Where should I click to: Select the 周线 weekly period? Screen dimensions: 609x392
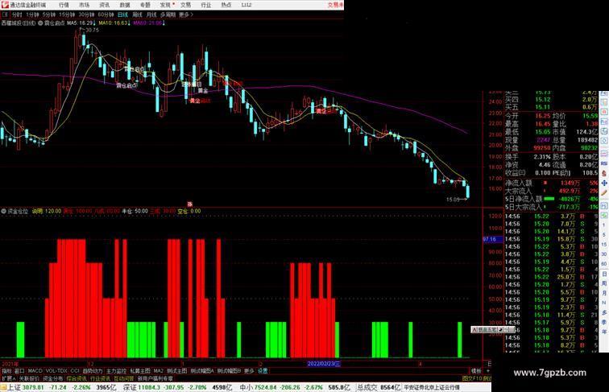pyautogui.click(x=138, y=14)
